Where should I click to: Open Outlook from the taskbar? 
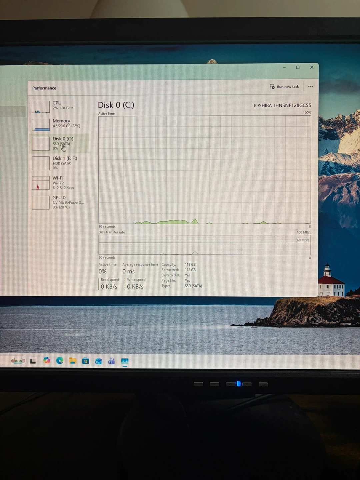point(98,361)
